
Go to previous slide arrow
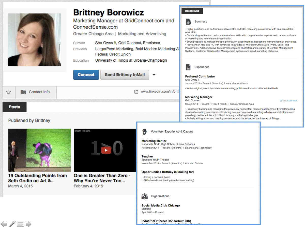pos(4,224)
